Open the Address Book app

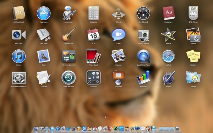(x=18, y=13)
